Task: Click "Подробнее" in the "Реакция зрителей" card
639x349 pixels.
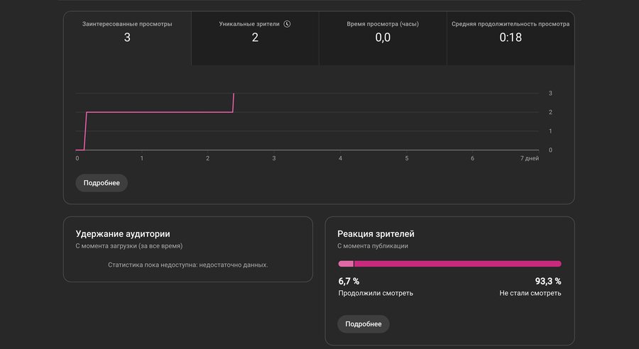Action: tap(364, 324)
